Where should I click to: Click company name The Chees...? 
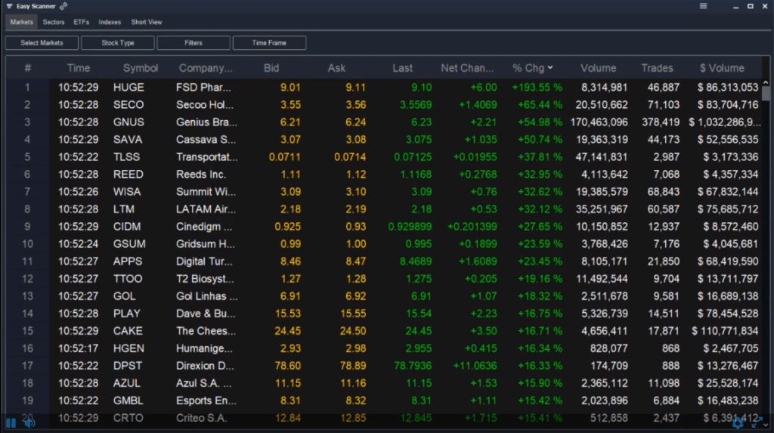pos(206,331)
